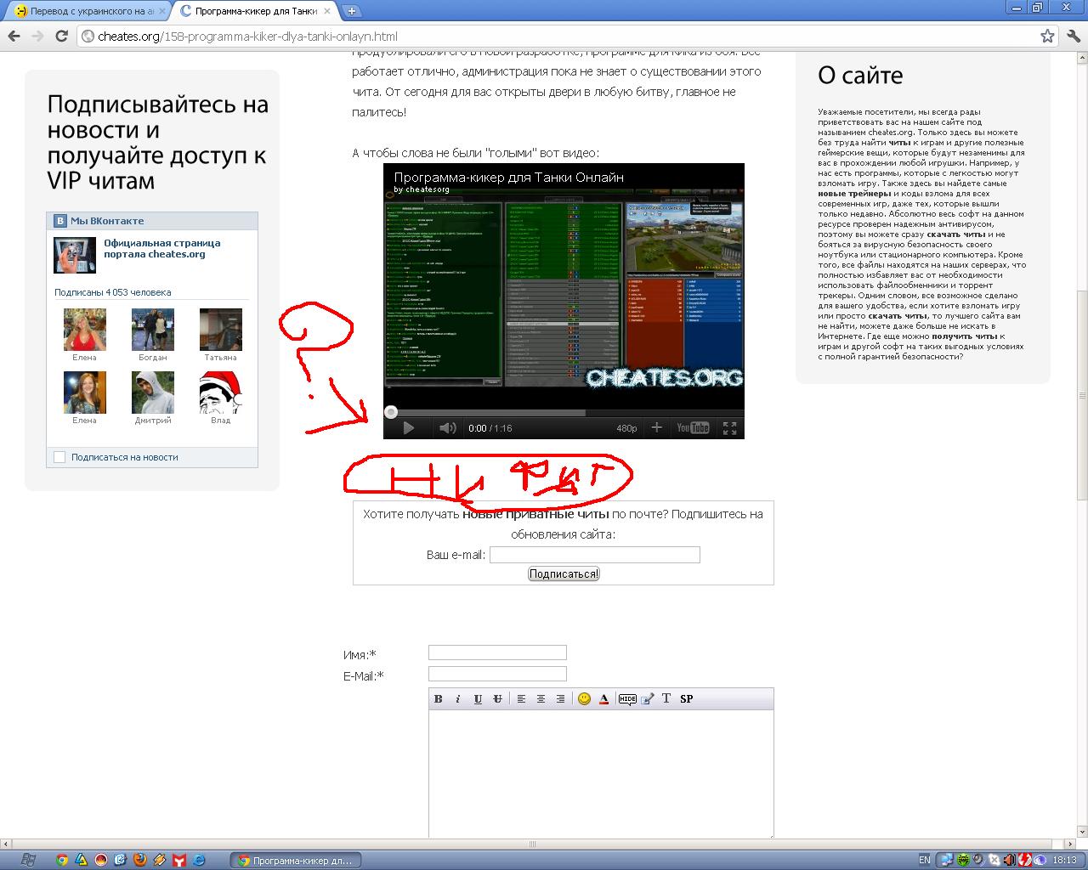This screenshot has width=1088, height=870.
Task: Insert a smiley emoticon in the comment
Action: pyautogui.click(x=584, y=698)
